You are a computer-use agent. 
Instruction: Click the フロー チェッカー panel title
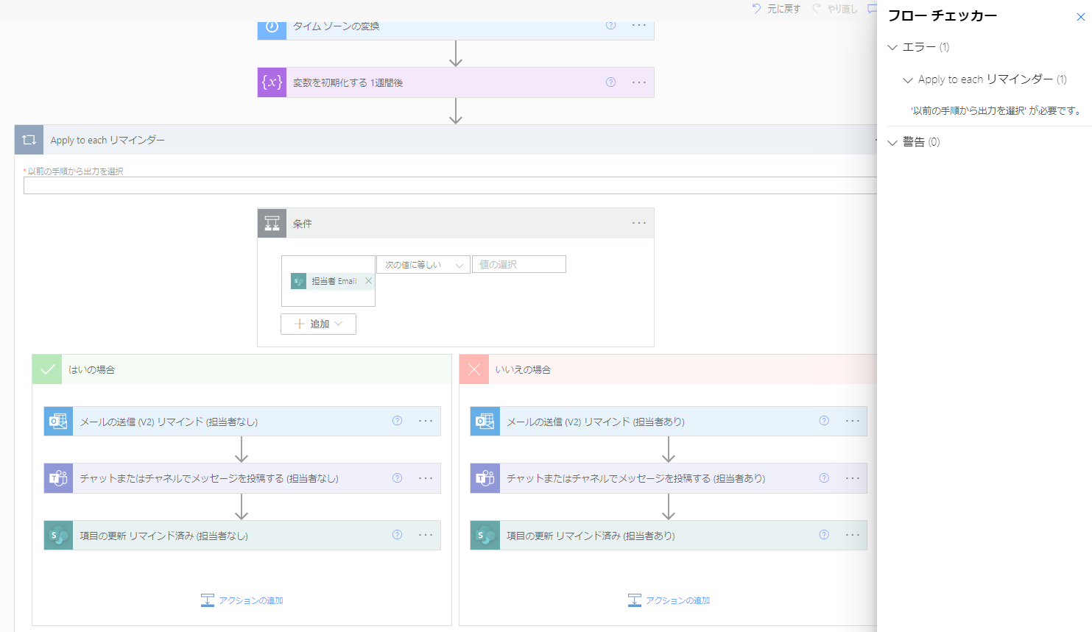943,16
